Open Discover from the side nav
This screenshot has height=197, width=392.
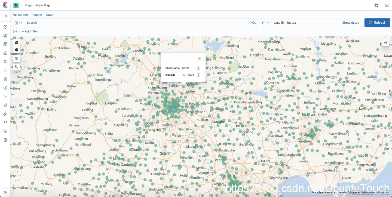pos(5,27)
